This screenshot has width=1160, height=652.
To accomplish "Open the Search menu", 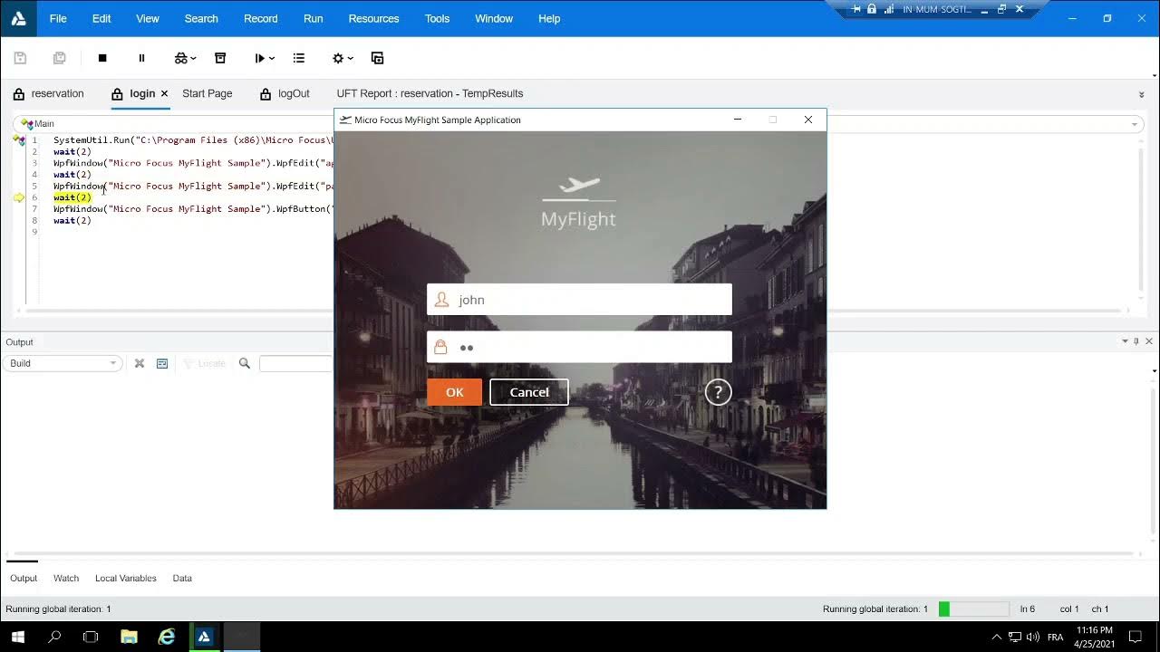I will point(201,18).
